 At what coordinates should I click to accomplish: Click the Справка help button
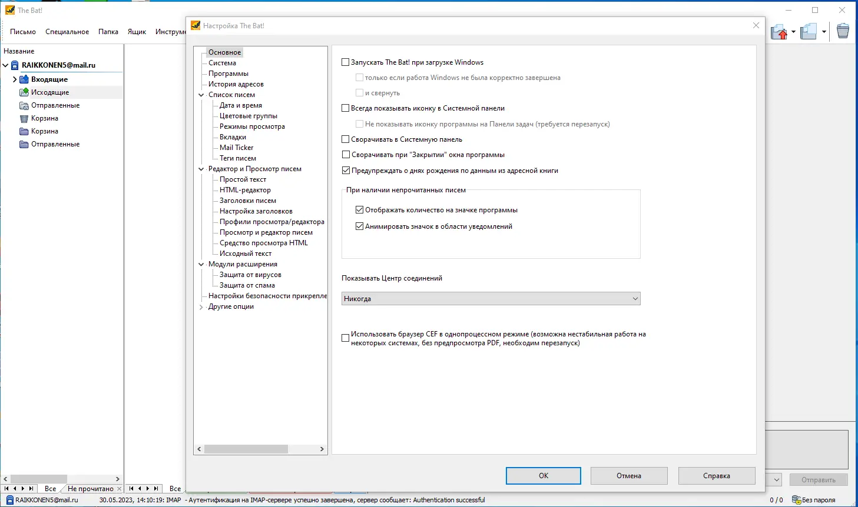pyautogui.click(x=717, y=476)
